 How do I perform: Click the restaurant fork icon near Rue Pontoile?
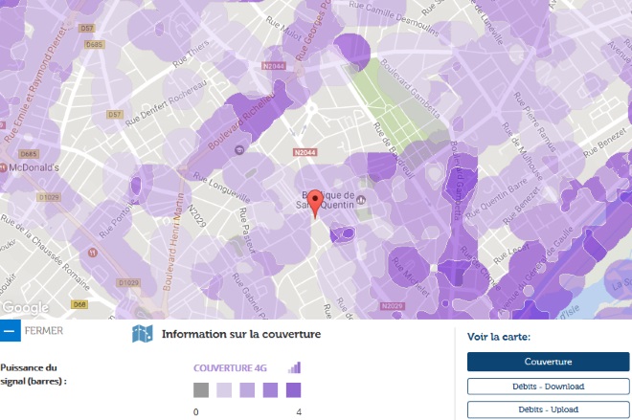tap(92, 252)
